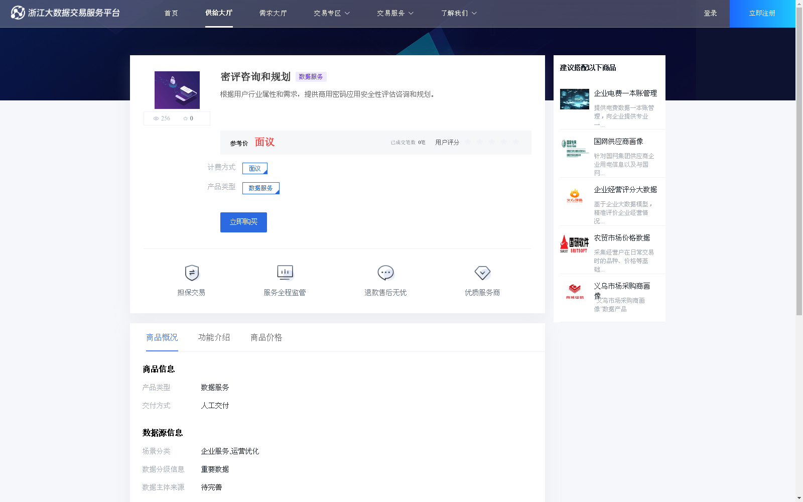Click the 立即购买 button
The width and height of the screenshot is (803, 502).
(243, 222)
